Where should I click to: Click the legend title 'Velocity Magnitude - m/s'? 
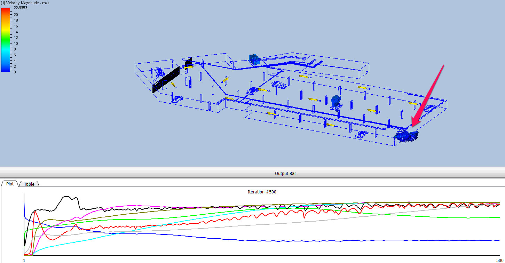(24, 2)
